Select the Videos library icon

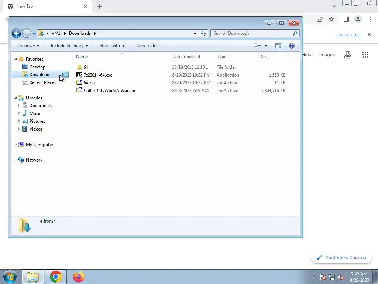(x=25, y=129)
